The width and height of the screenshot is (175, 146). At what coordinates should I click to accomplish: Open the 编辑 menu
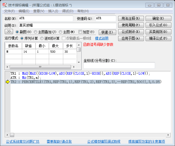pos(24,11)
